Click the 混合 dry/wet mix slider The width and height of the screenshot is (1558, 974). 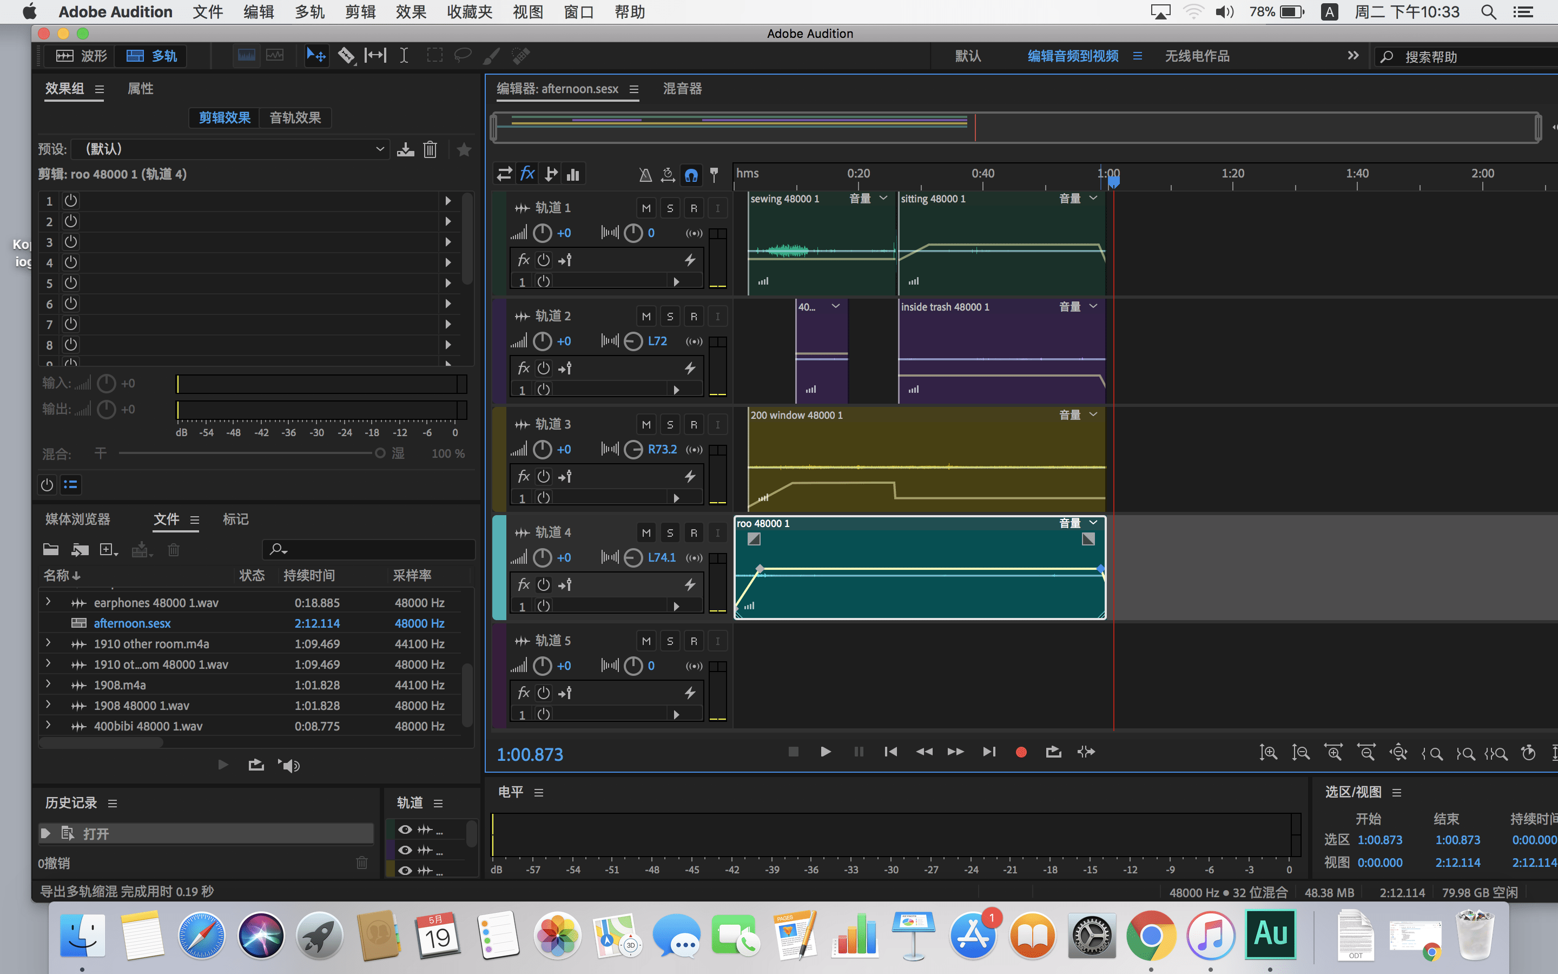pos(252,453)
